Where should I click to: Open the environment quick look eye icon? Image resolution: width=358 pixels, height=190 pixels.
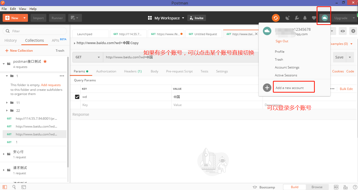pos(342,31)
